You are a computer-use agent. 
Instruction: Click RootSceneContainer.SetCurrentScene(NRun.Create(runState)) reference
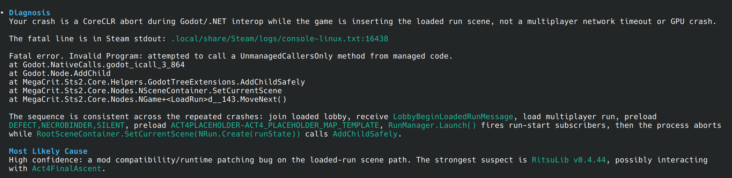coord(169,134)
